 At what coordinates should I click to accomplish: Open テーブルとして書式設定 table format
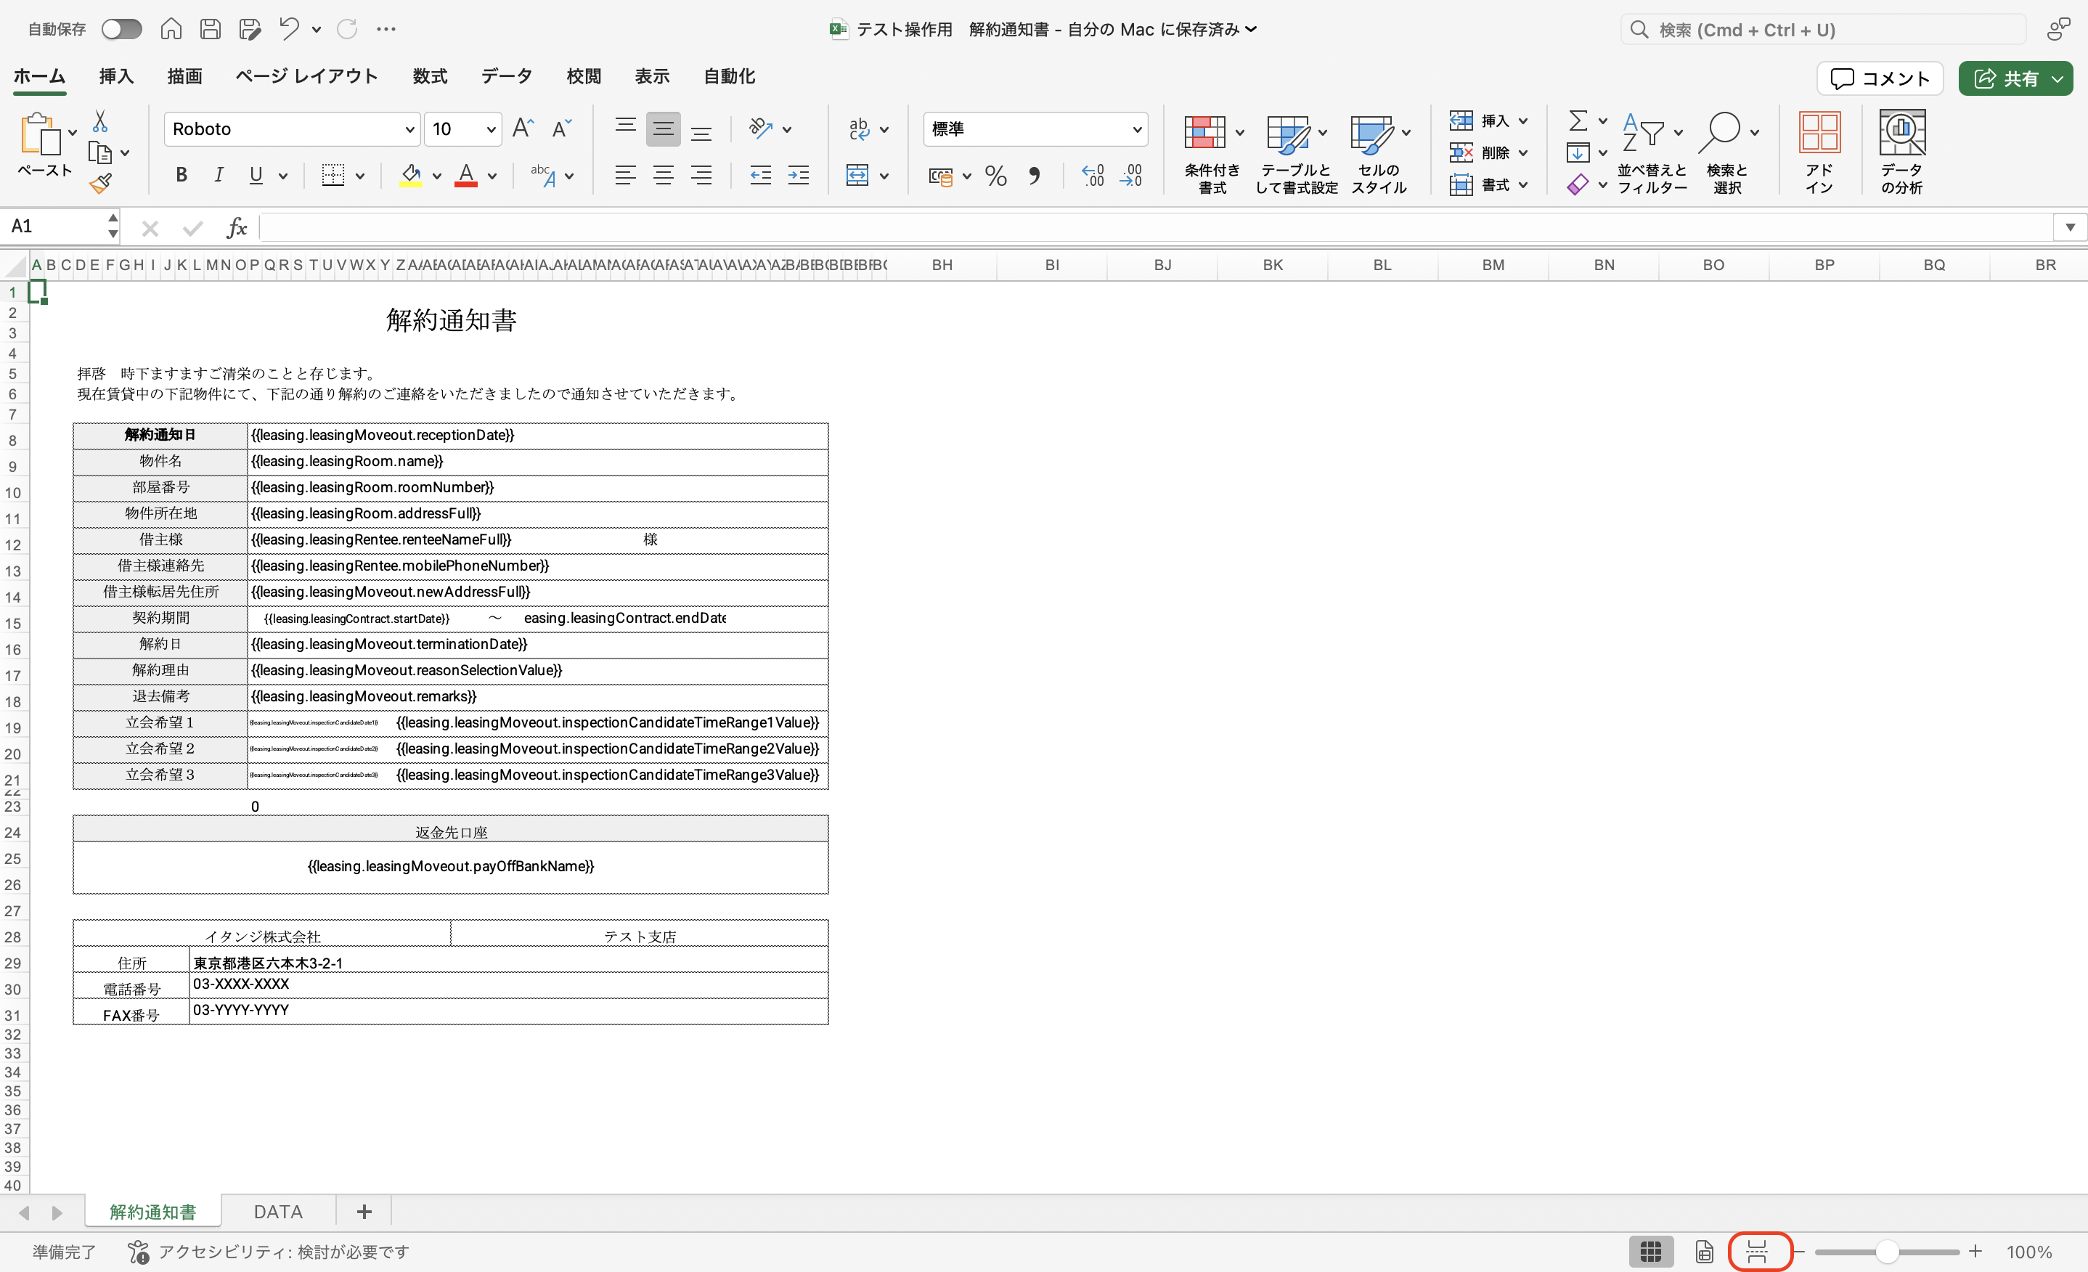pyautogui.click(x=1297, y=153)
